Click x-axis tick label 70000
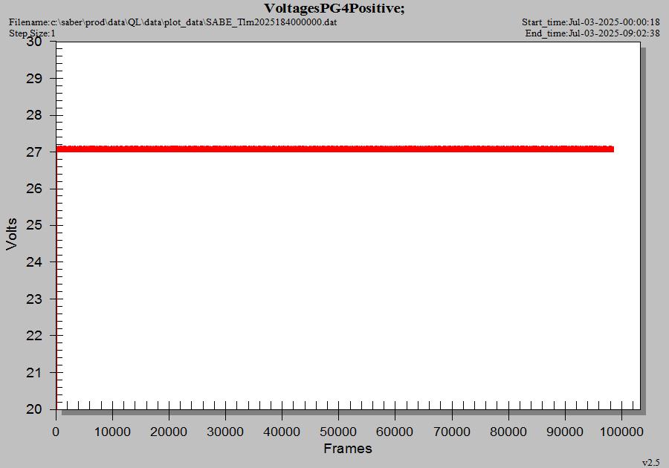The width and height of the screenshot is (669, 468). pos(452,432)
